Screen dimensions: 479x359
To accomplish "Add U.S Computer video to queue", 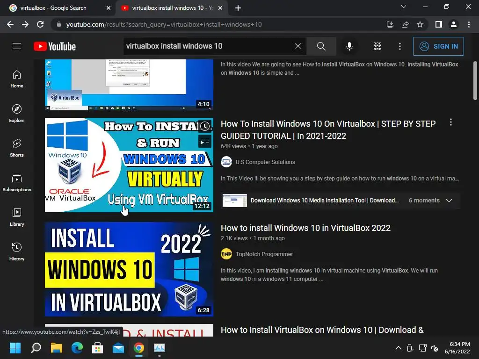I will (x=205, y=142).
